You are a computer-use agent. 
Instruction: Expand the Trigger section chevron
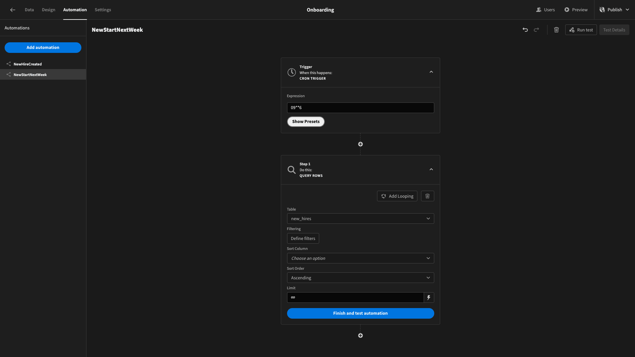point(431,71)
